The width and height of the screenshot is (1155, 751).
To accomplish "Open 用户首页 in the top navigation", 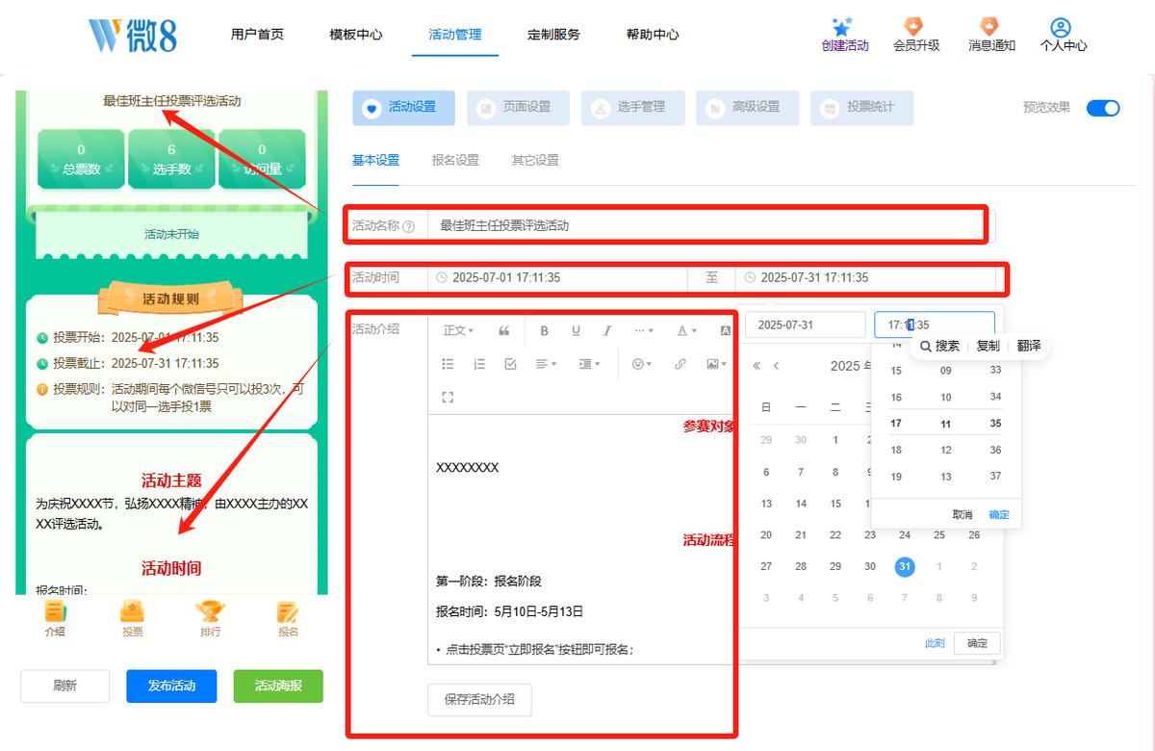I will tap(257, 34).
